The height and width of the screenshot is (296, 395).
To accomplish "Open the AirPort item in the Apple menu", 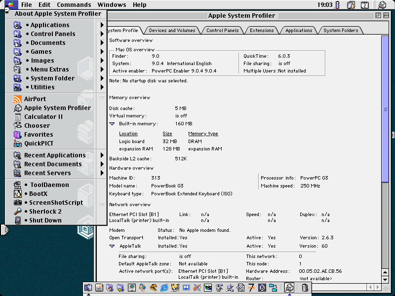I will click(x=56, y=99).
